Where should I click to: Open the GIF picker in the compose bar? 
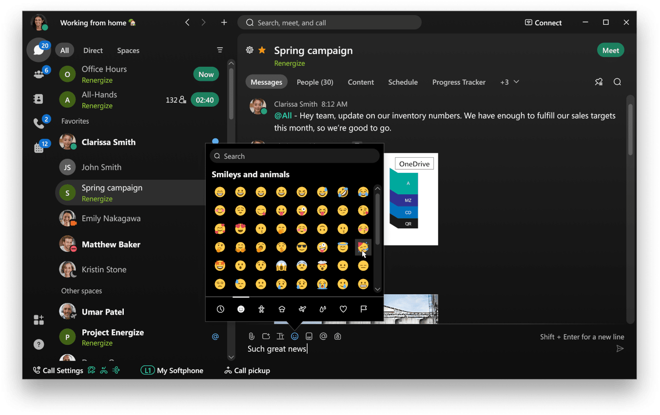click(x=309, y=336)
